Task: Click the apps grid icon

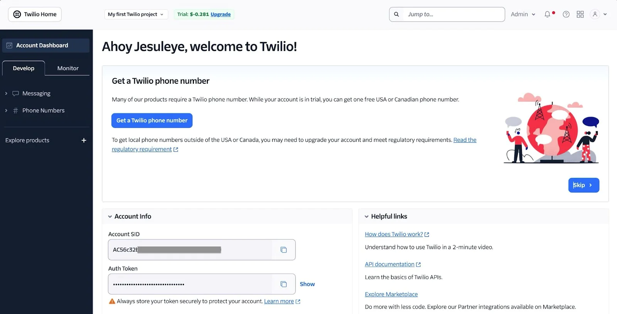Action: 580,14
